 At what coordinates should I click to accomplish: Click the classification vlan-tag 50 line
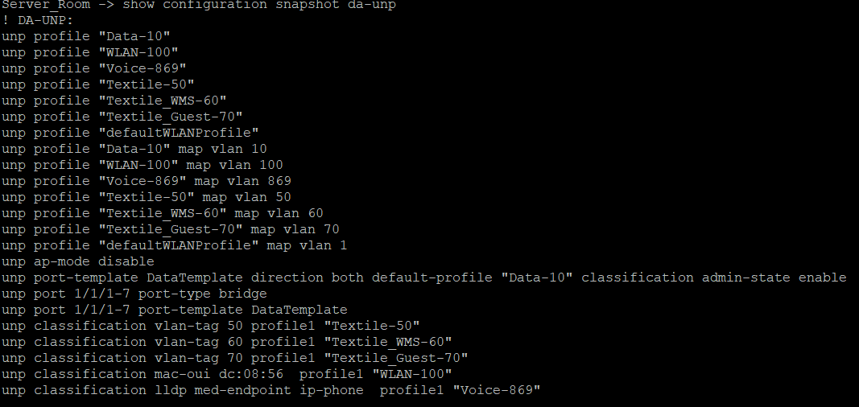[x=211, y=326]
